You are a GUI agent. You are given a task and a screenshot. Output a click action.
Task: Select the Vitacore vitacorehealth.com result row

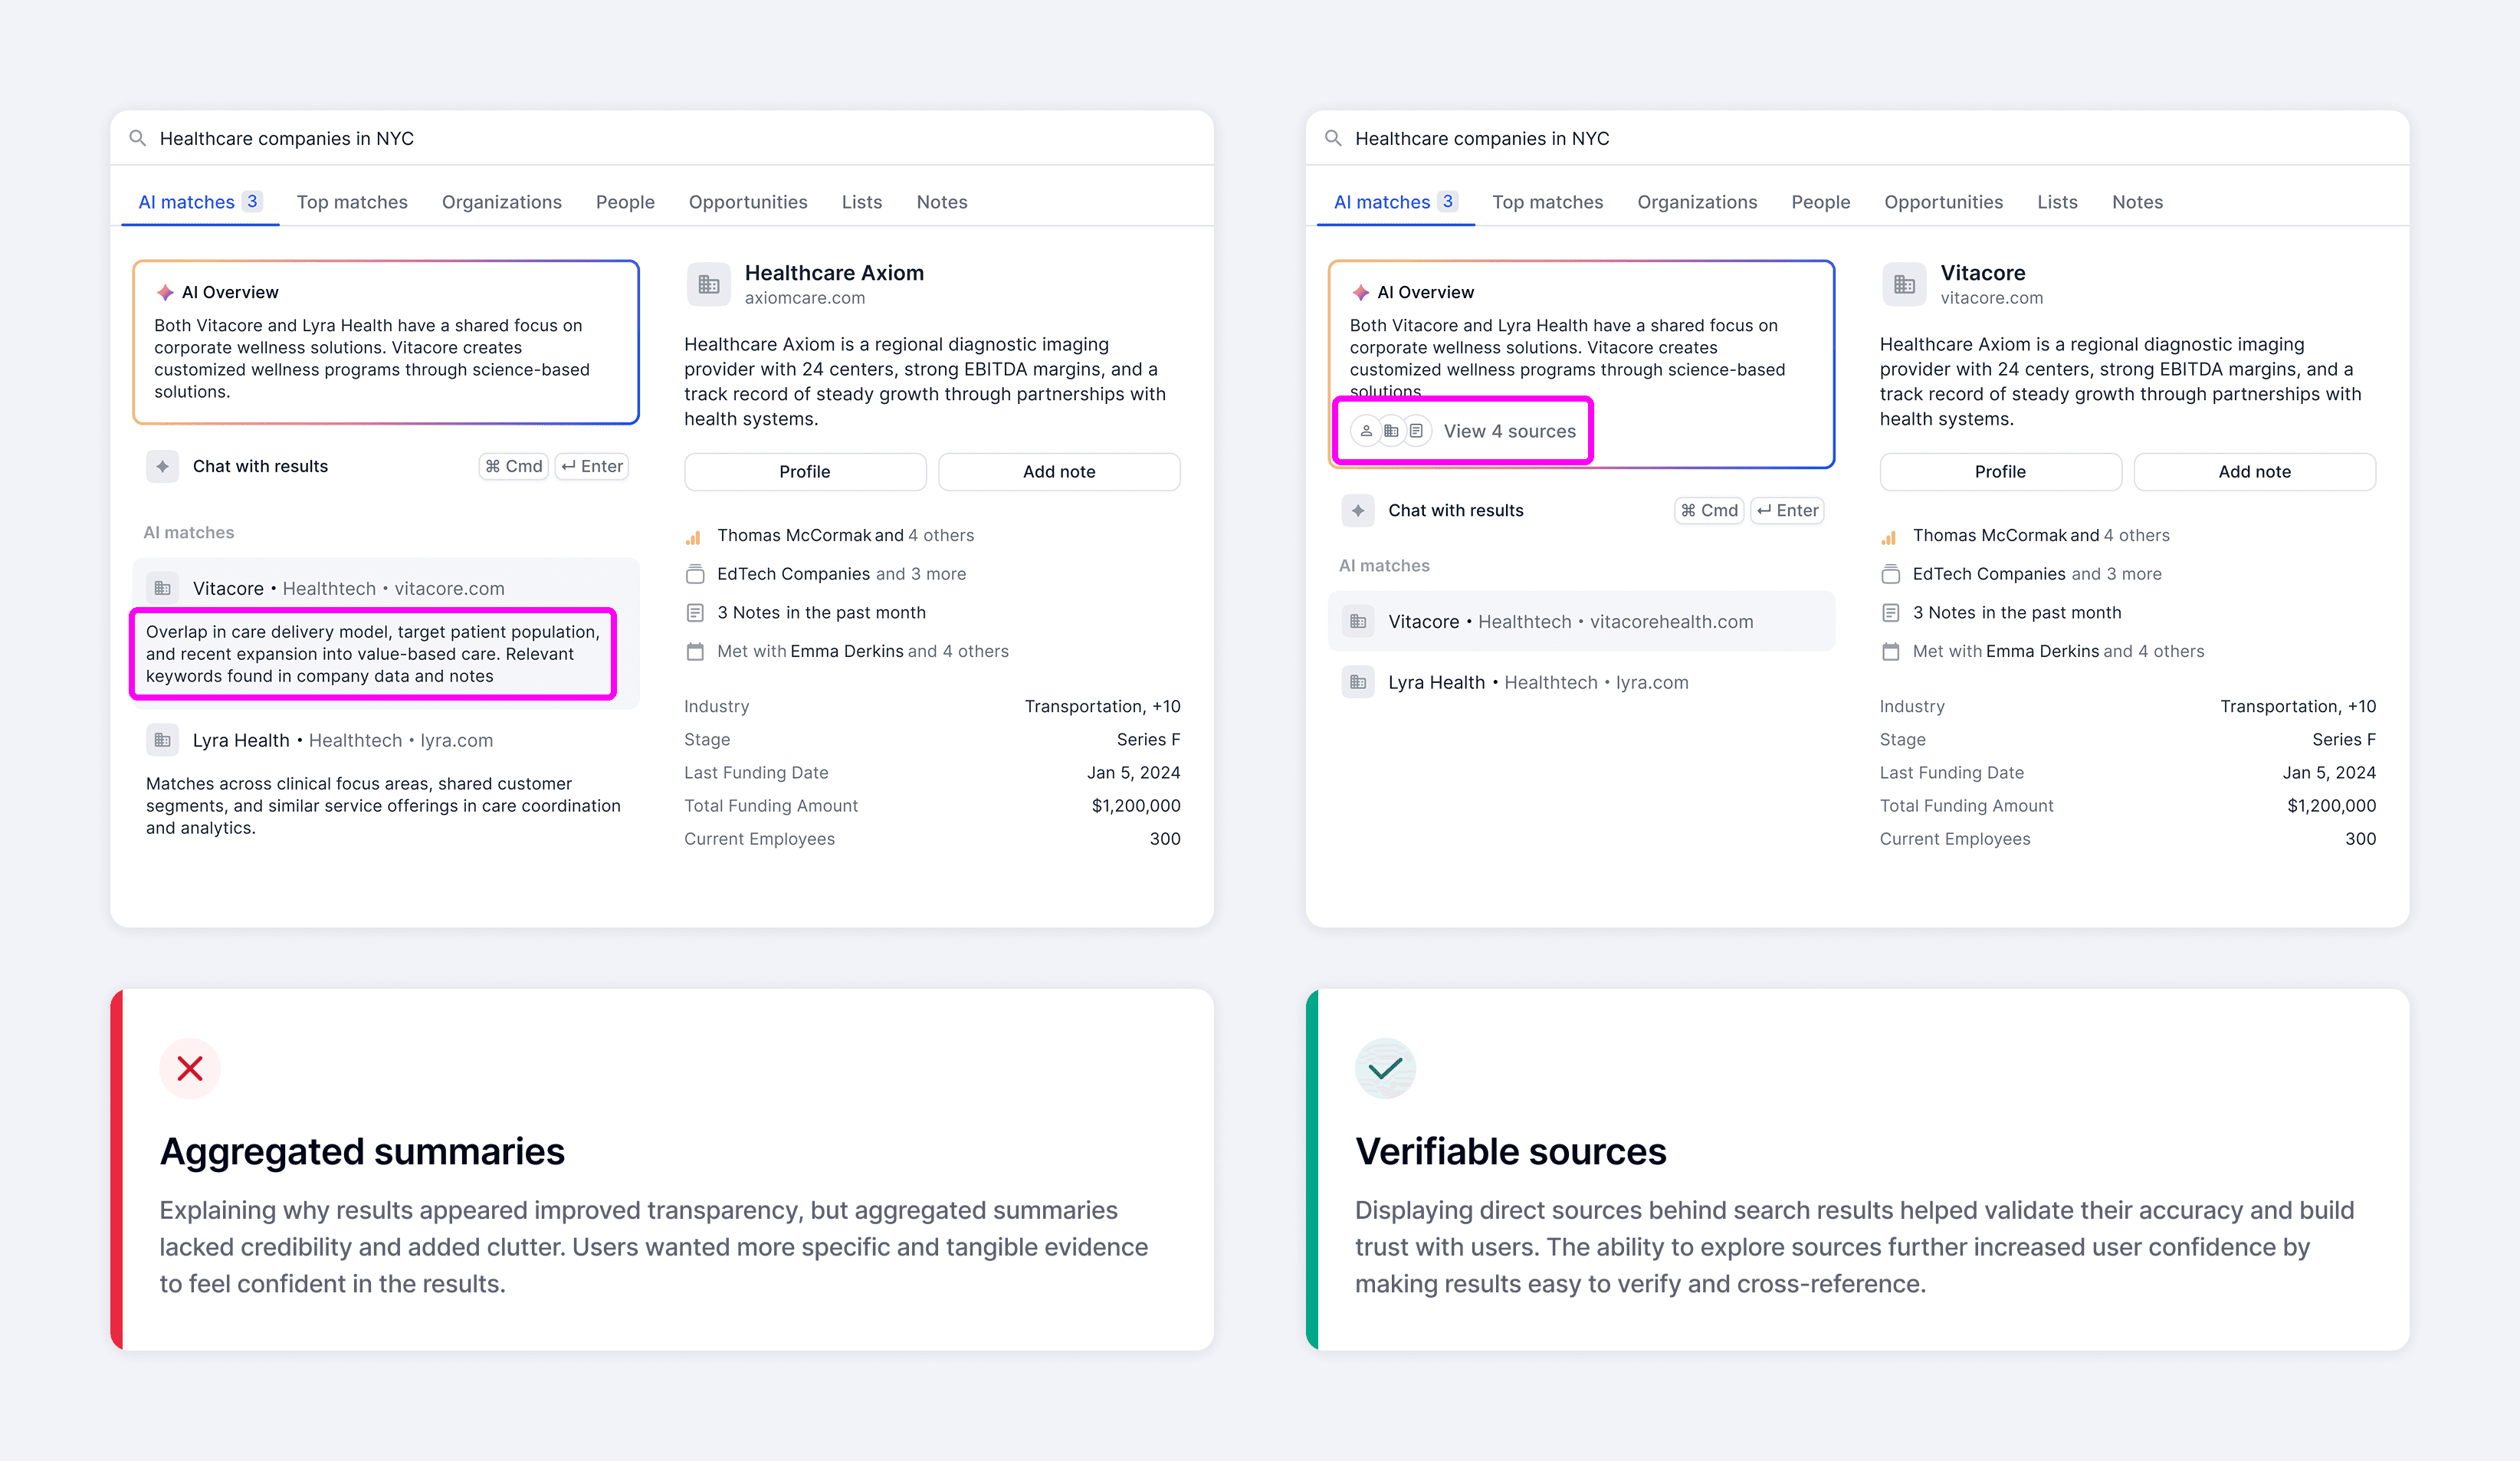pos(1581,621)
